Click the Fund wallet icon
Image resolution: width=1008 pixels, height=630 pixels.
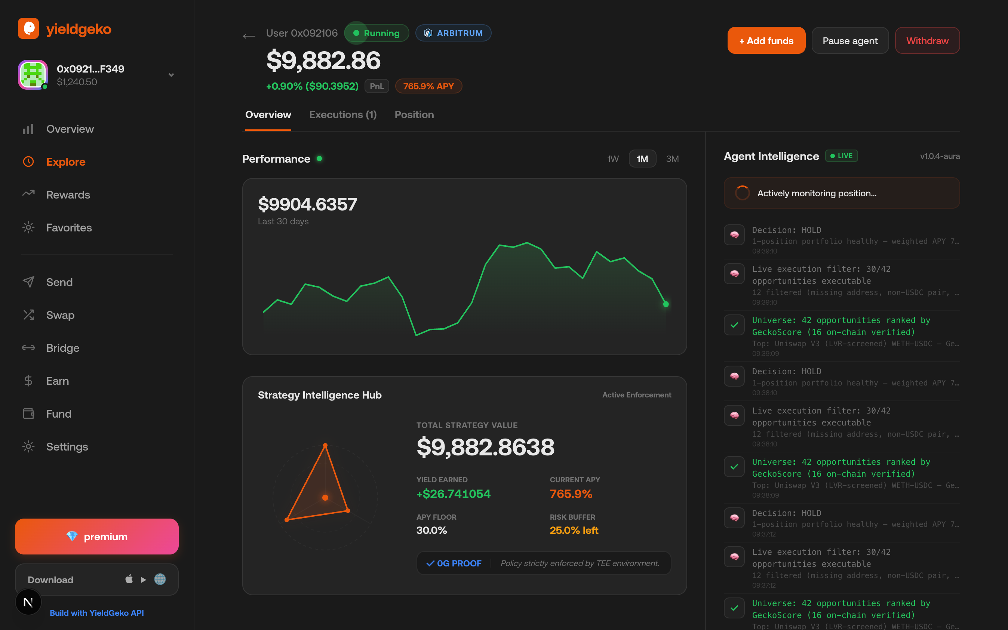click(28, 414)
